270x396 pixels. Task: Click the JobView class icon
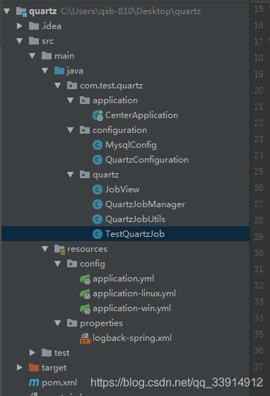98,190
